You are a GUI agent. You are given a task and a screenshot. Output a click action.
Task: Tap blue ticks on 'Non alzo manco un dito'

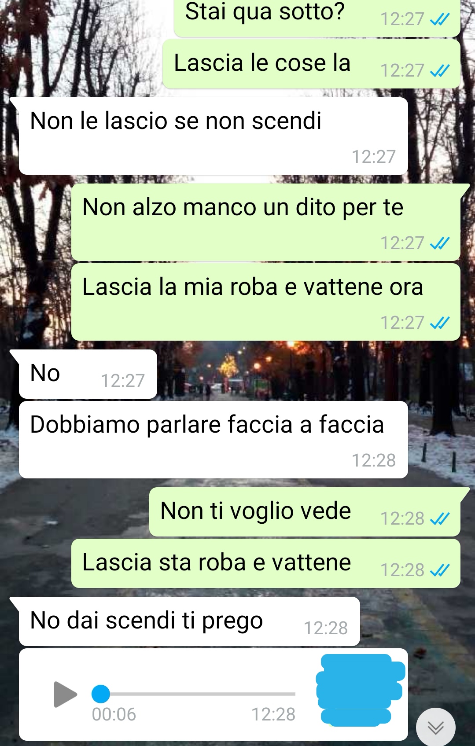point(439,243)
